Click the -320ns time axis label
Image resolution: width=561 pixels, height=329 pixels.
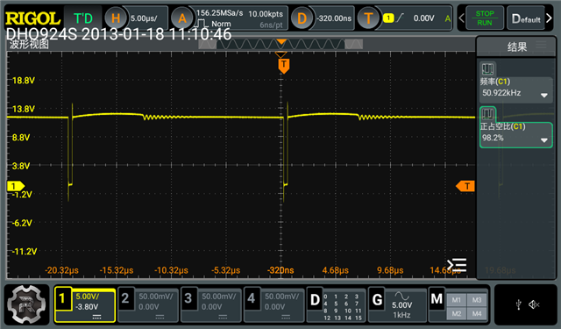click(x=280, y=270)
